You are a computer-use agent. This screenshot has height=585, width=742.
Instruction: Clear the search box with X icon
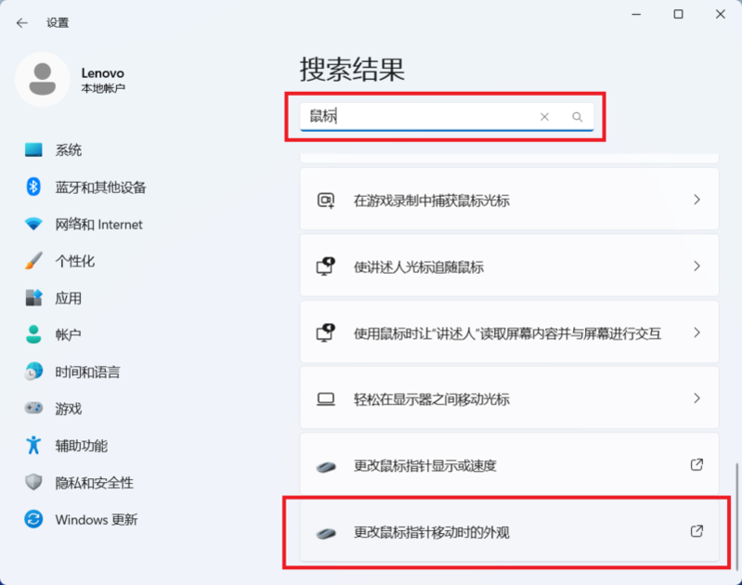(x=545, y=117)
